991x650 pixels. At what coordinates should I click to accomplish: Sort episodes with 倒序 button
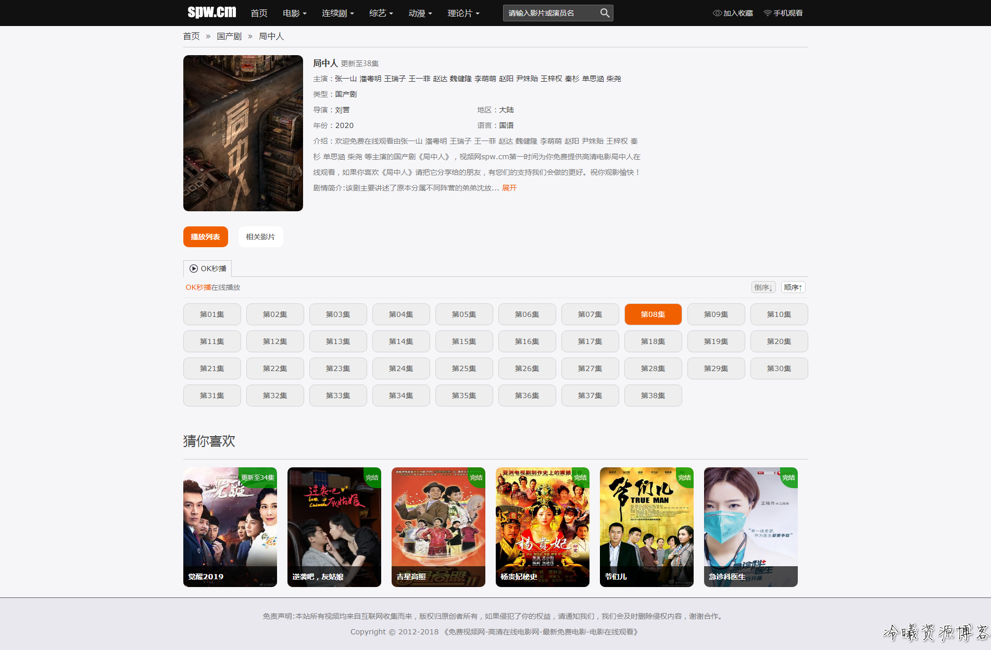point(763,287)
